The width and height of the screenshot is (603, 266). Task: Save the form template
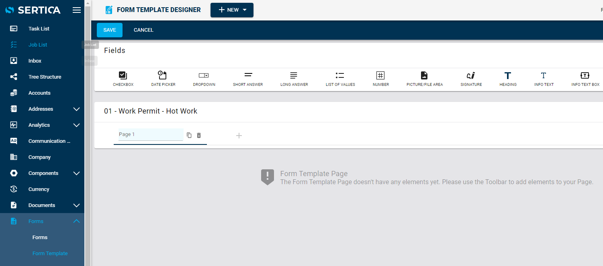click(109, 30)
